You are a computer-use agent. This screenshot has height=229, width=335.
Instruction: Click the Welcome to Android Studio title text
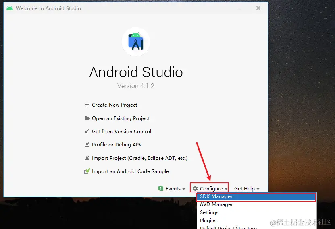click(x=48, y=8)
